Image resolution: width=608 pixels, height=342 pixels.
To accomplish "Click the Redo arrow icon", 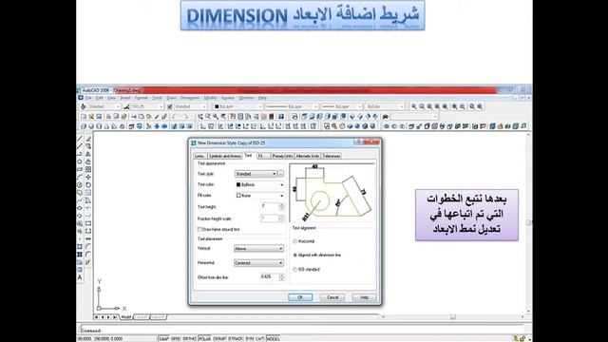I will pos(186,116).
